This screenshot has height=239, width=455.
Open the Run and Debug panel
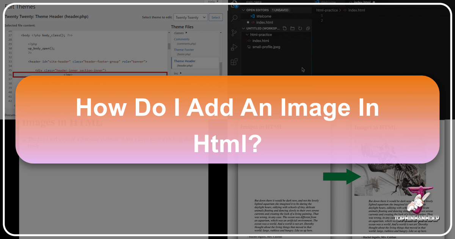[234, 47]
